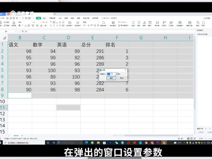Click the Worksheet icon in the ribbon
The height and width of the screenshot is (159, 212).
(171, 23)
